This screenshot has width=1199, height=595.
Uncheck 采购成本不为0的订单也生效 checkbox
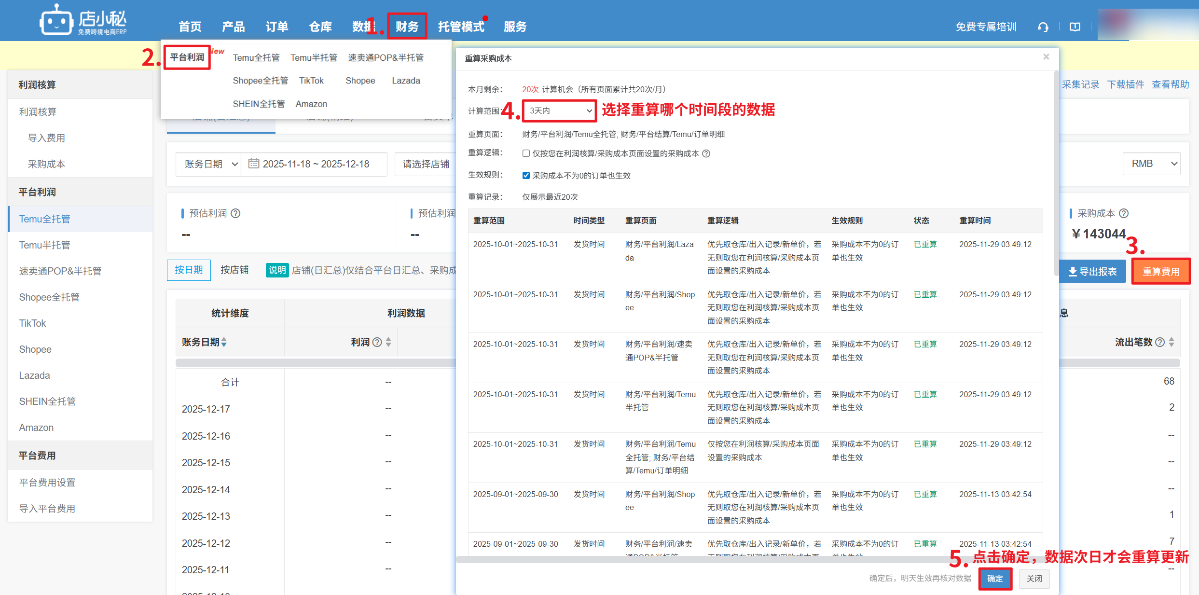pos(526,176)
